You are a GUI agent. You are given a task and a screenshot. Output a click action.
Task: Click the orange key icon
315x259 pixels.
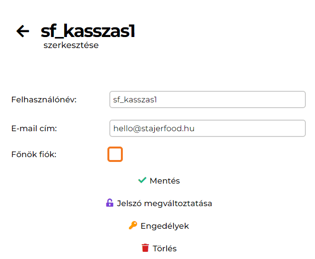[x=133, y=225]
